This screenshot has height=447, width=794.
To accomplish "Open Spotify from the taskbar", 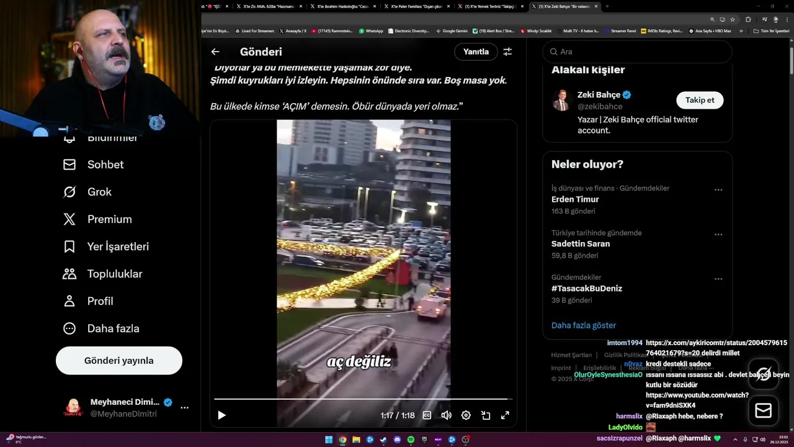I will tap(411, 440).
